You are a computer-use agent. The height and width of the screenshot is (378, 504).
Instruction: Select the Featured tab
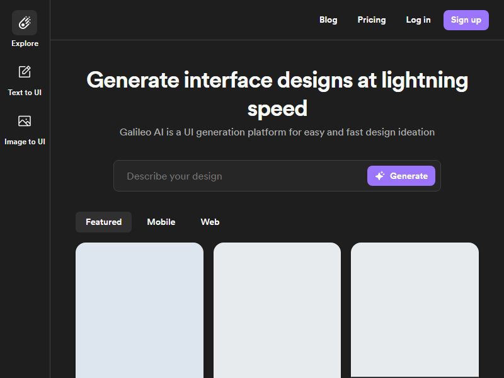point(103,222)
